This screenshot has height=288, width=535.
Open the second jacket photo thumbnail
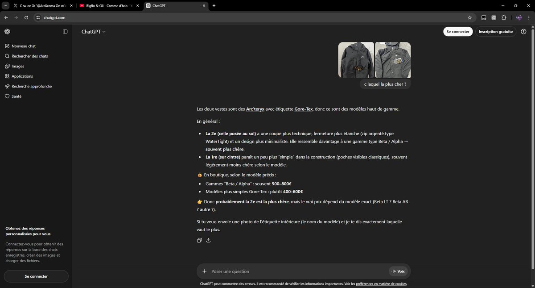click(393, 60)
